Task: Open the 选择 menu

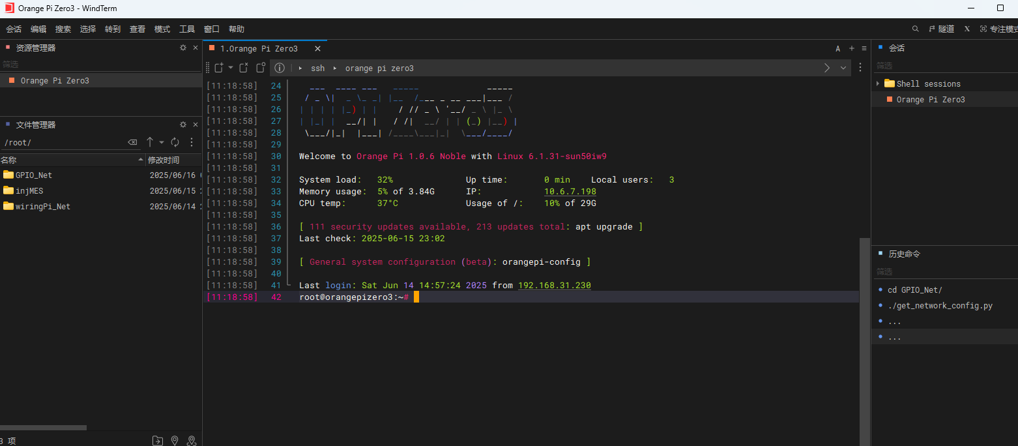Action: (88, 29)
